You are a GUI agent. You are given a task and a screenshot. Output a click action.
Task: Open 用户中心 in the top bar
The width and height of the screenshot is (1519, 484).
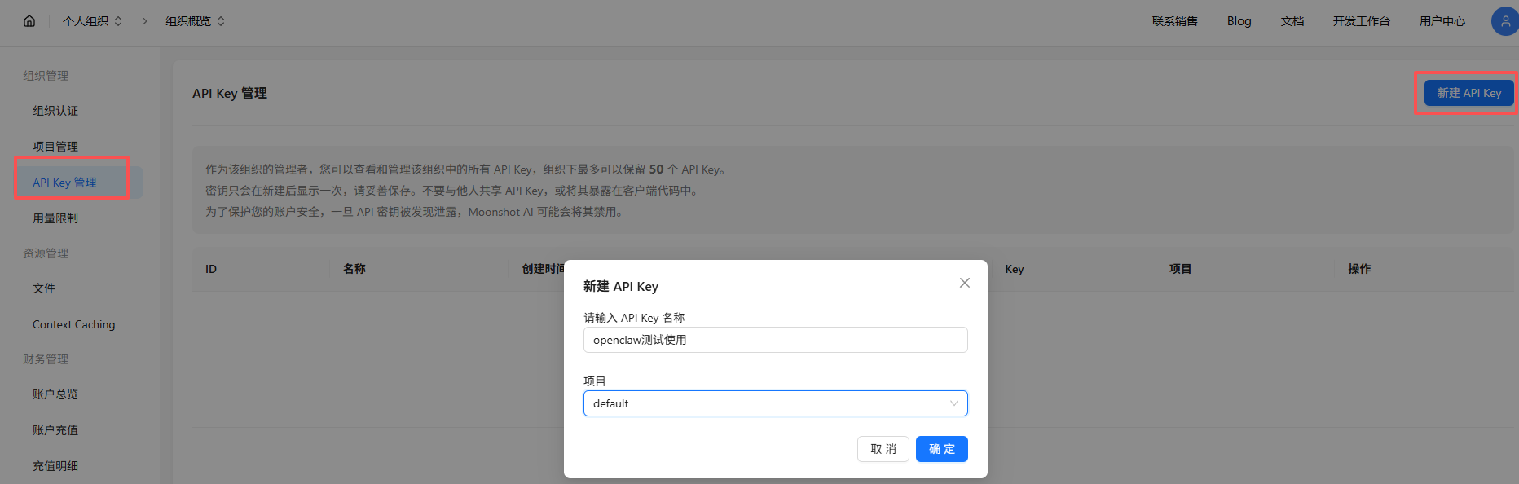(1442, 21)
